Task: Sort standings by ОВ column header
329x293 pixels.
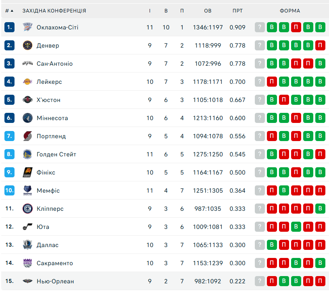Action: click(x=208, y=11)
